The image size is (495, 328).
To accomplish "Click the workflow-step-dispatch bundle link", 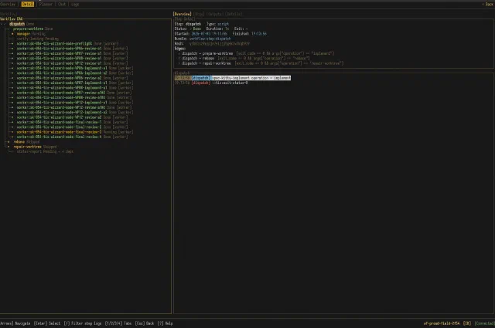I will [x=210, y=39].
